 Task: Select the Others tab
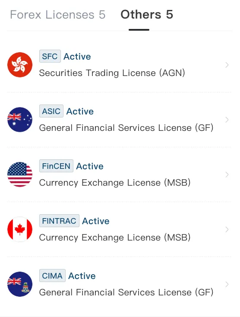147,15
